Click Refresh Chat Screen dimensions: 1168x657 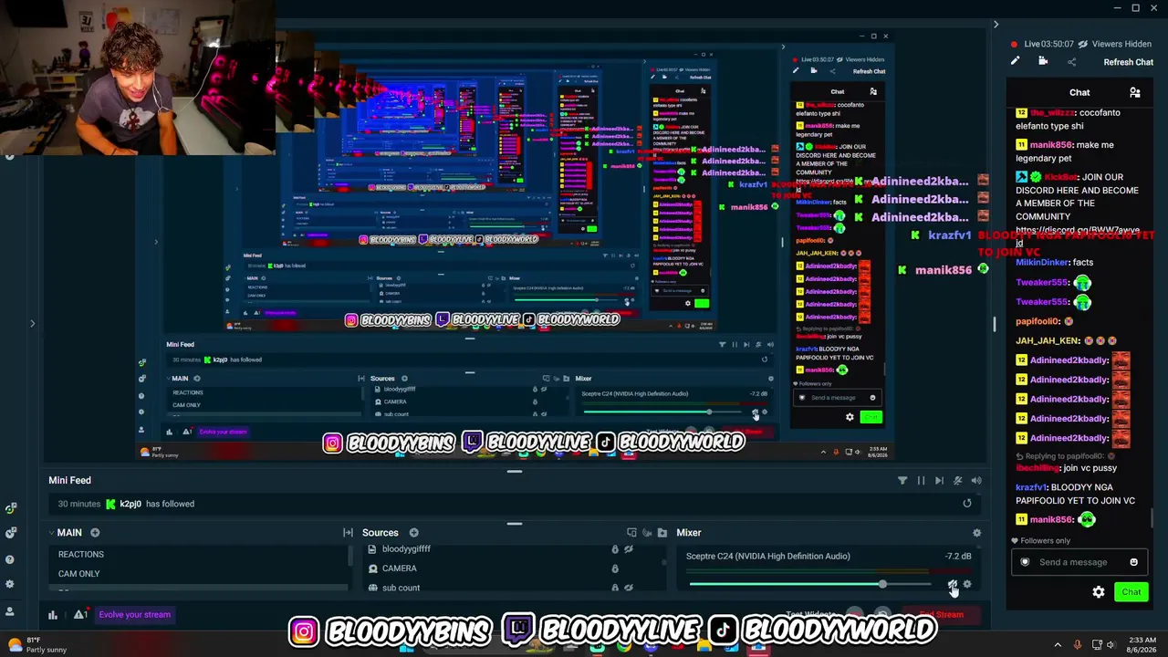tap(1128, 62)
